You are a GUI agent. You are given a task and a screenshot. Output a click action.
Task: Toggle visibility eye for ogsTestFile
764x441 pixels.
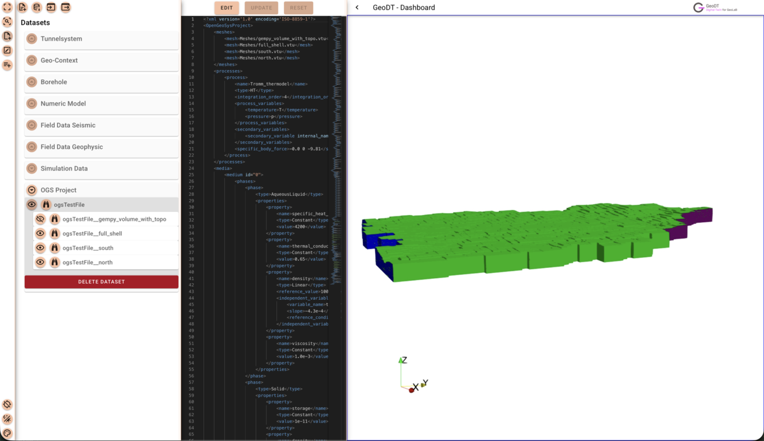pos(31,205)
